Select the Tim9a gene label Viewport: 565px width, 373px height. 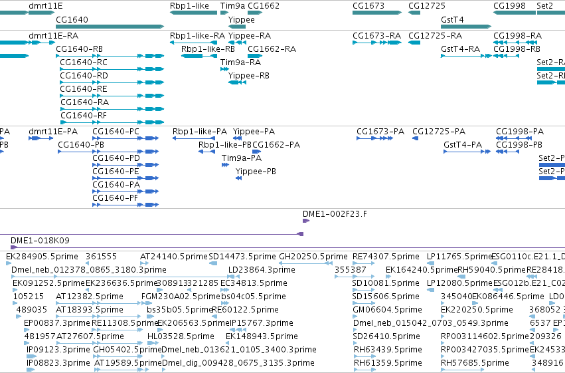(232, 6)
